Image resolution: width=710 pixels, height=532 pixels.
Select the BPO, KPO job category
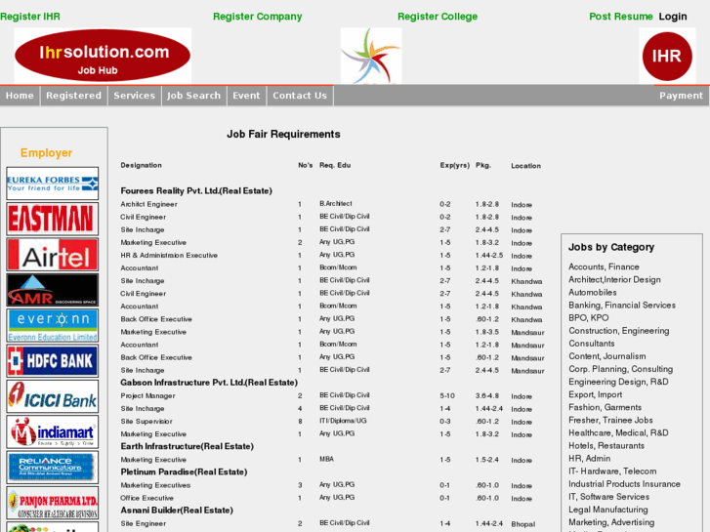click(589, 318)
